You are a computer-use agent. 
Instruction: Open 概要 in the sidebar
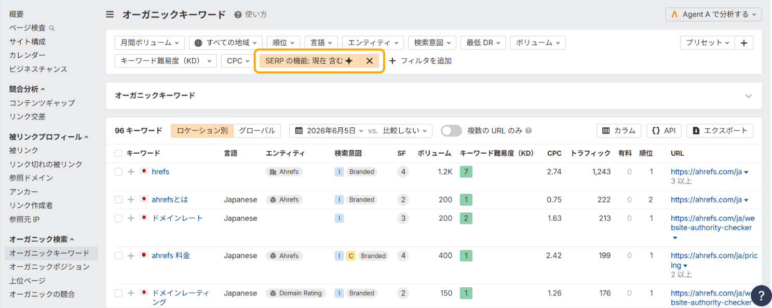pos(17,14)
